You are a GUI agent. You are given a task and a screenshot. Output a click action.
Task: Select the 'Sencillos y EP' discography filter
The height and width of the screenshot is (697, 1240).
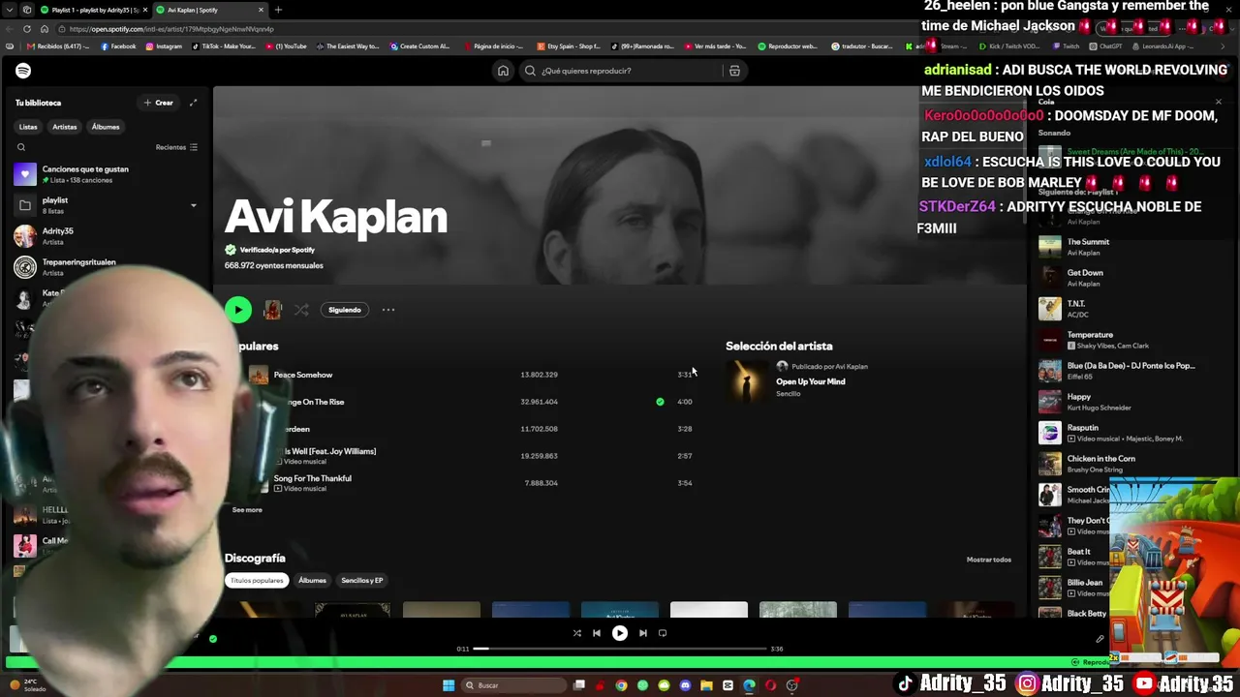362,581
